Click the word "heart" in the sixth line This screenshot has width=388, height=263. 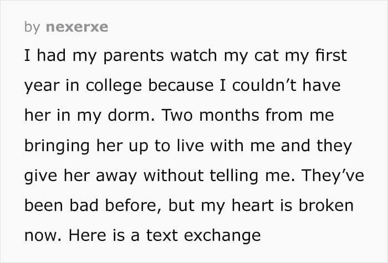coord(253,205)
